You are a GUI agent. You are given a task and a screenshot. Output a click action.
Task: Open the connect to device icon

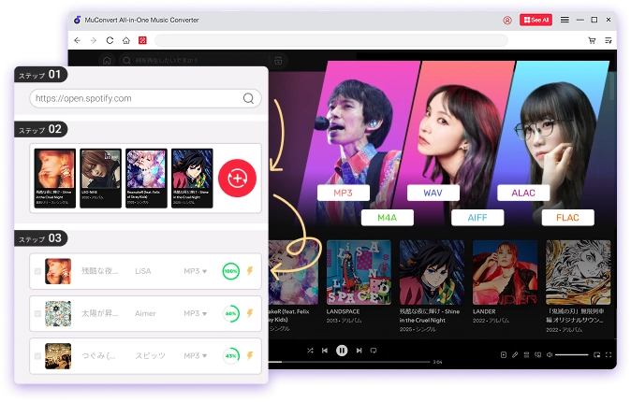pos(537,355)
